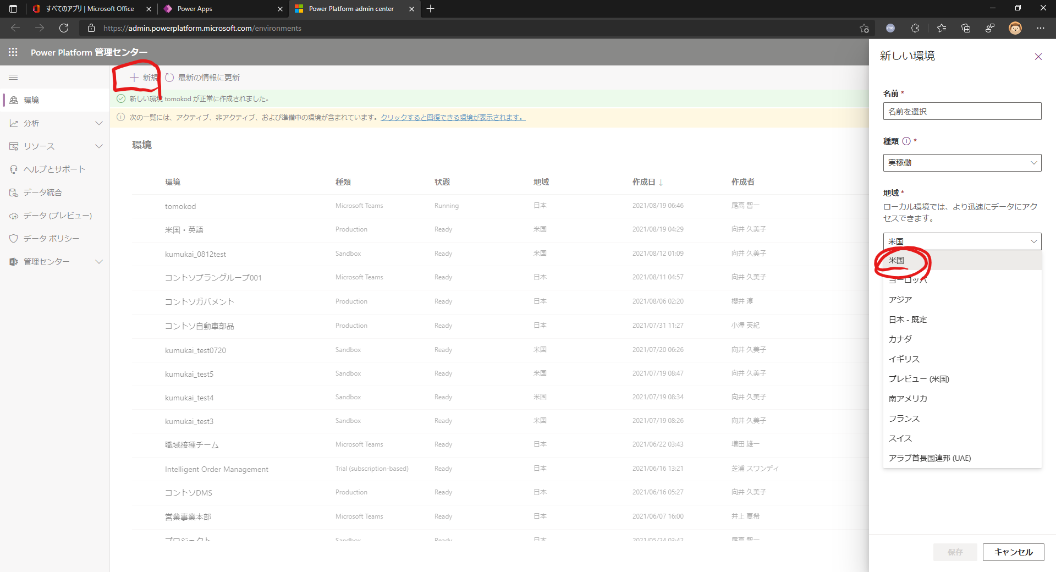Click 最新の情報に更新 refresh button
Viewport: 1056px width, 572px height.
202,78
